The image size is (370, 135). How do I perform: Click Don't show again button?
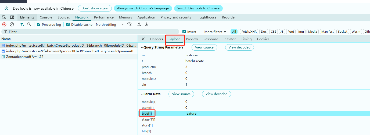[x=95, y=8]
